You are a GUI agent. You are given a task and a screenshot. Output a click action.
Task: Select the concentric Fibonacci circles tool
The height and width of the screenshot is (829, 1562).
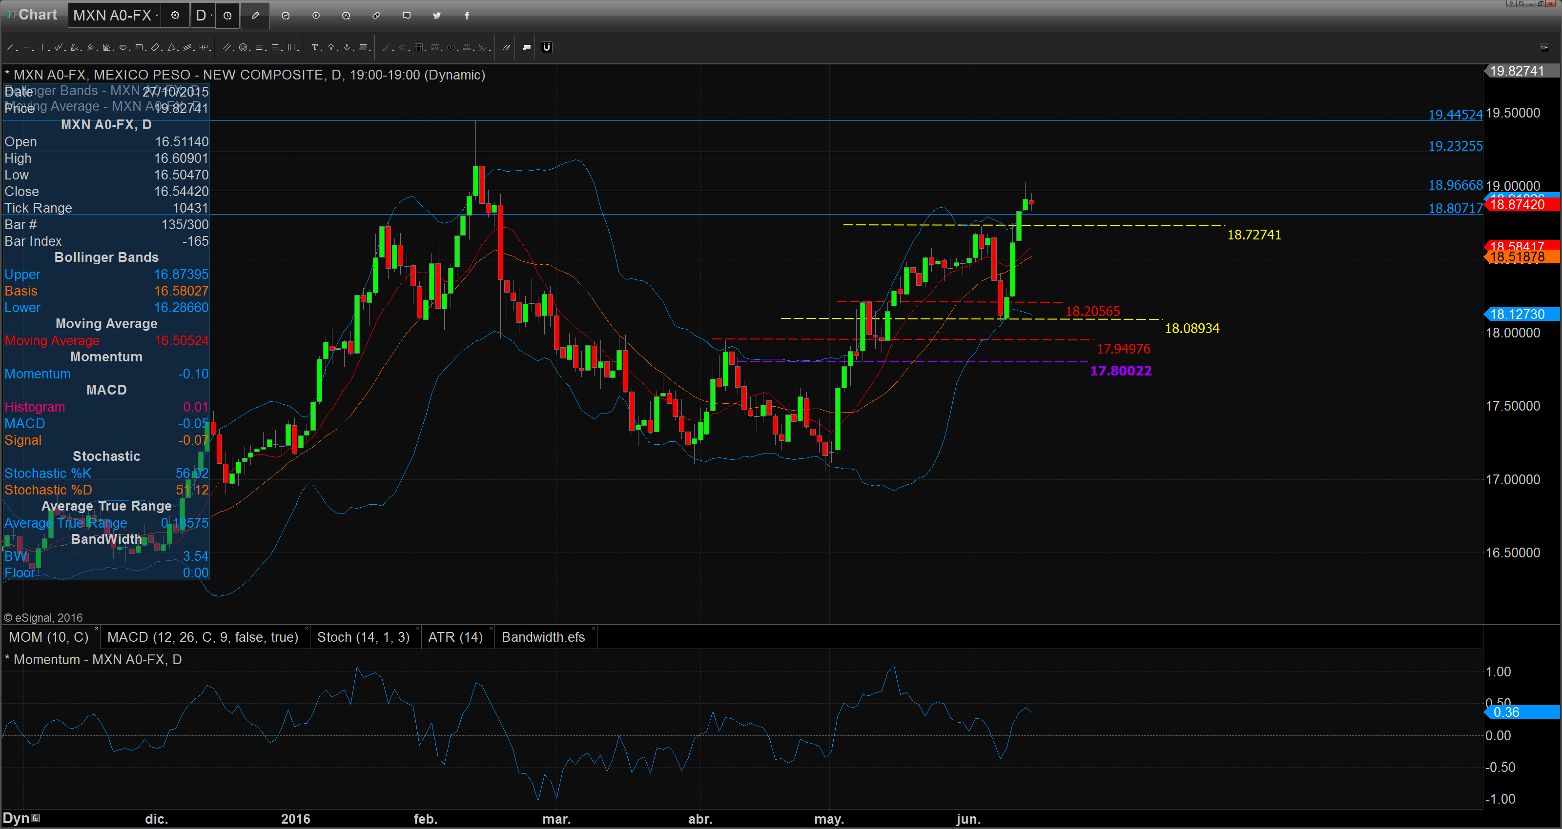[243, 47]
